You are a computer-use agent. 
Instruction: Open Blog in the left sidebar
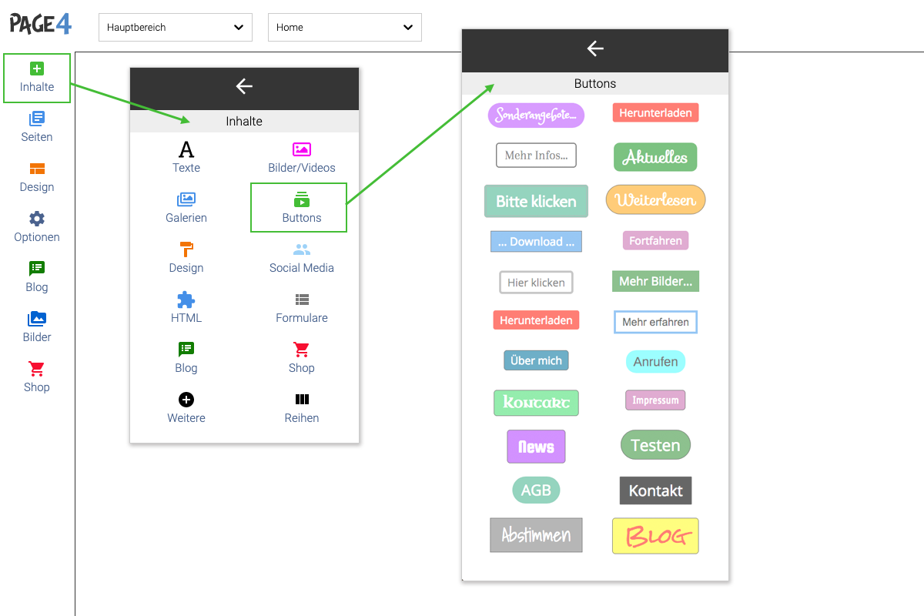pyautogui.click(x=37, y=278)
